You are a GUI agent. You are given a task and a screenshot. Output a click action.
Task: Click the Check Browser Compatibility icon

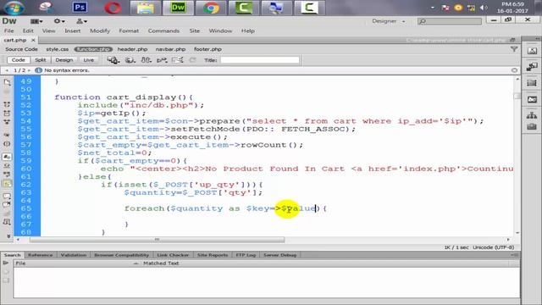click(x=177, y=60)
